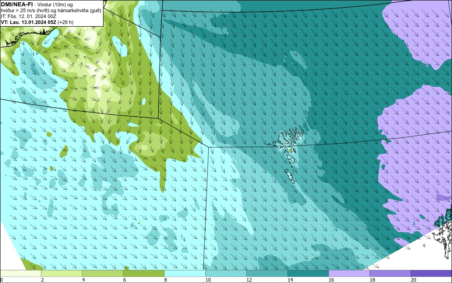Viewport: 452px width, 283px height.
Task: Click the 6–8 m/s olive green legend swatch
Action: click(144, 273)
